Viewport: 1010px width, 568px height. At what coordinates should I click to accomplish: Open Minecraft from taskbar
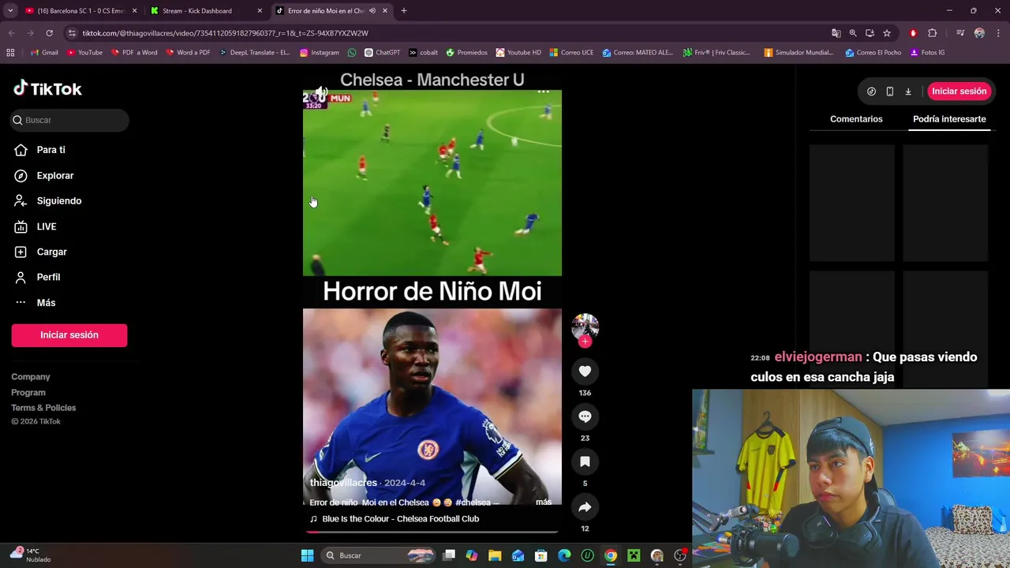634,555
